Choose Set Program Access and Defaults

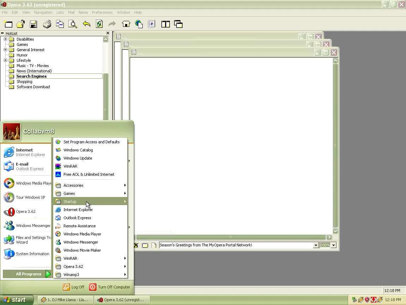click(90, 142)
